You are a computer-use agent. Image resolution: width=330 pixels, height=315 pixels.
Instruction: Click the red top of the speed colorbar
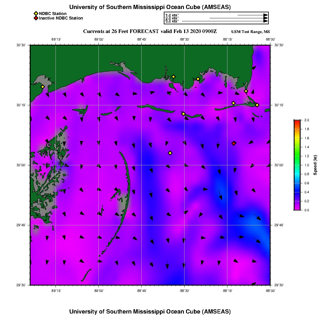297,121
